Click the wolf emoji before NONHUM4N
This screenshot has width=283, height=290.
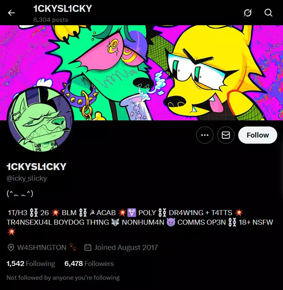tap(115, 222)
